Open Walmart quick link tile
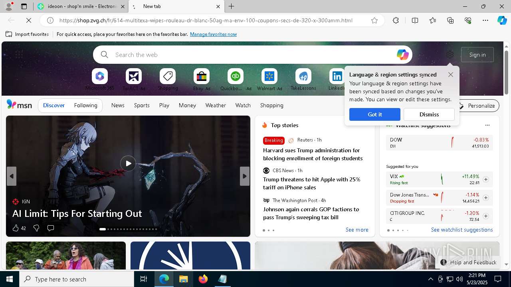 [269, 80]
